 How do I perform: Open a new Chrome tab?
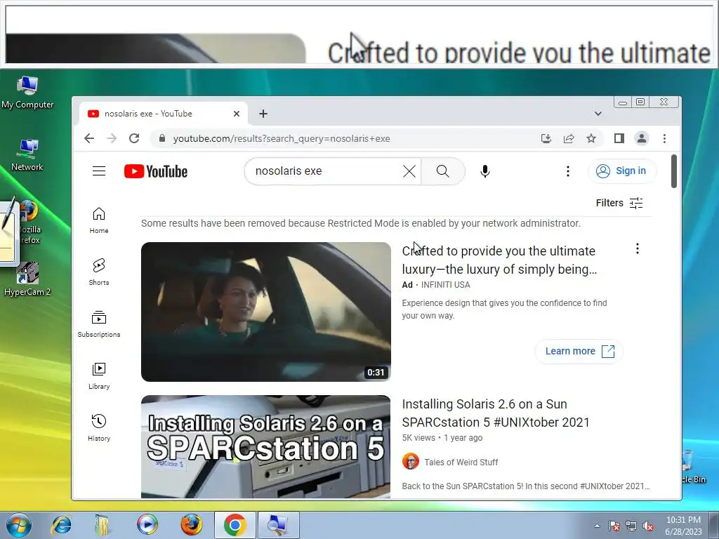(x=263, y=114)
